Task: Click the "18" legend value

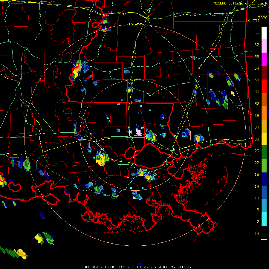Action: (257, 175)
